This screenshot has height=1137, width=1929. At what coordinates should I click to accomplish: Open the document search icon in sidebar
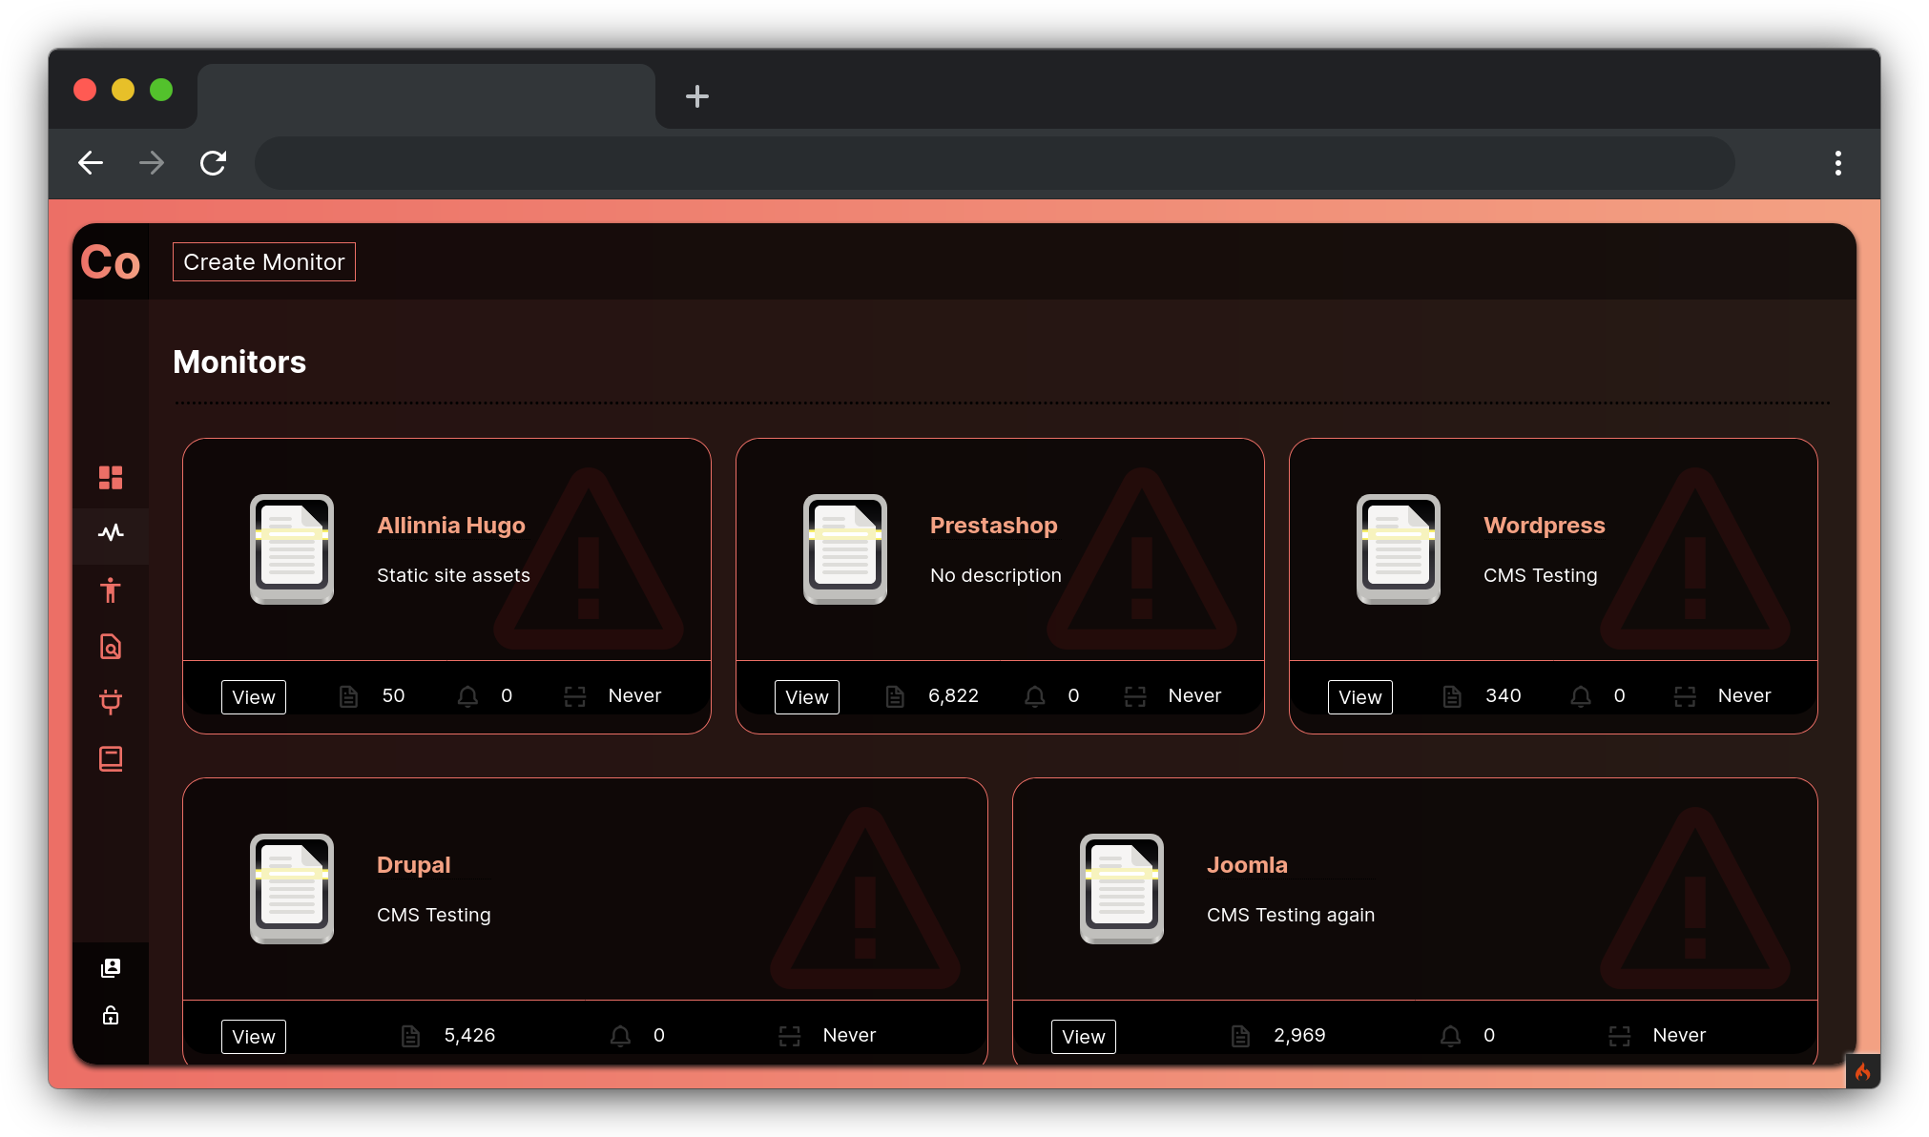[111, 647]
